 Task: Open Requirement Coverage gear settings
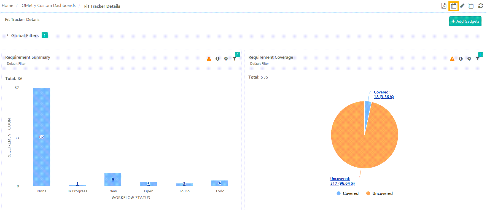[469, 59]
